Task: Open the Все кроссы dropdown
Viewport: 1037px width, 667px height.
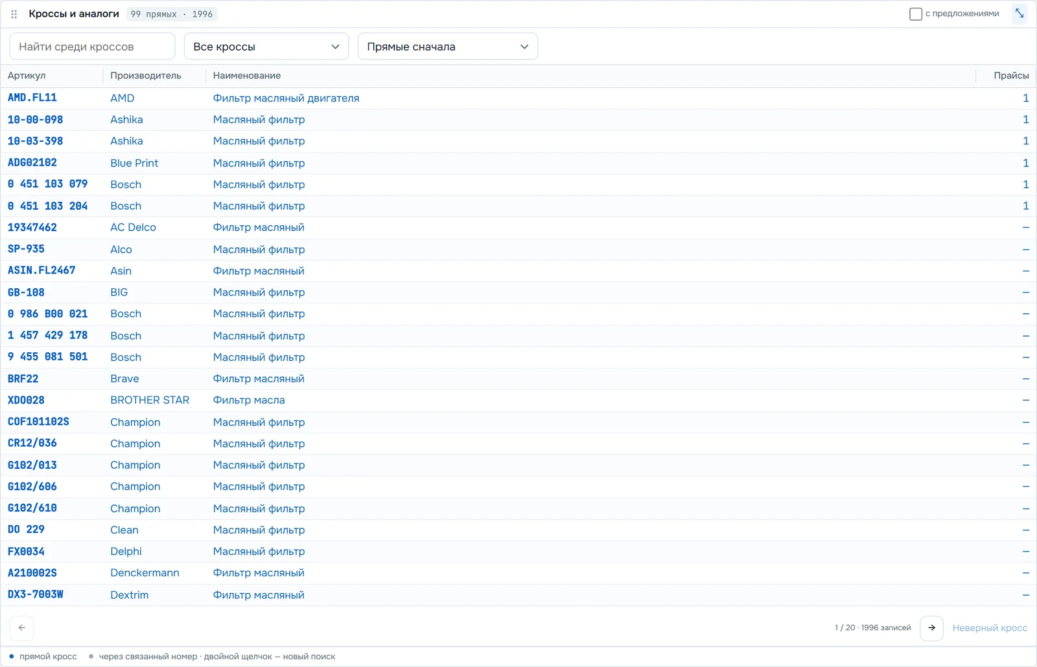Action: [266, 47]
